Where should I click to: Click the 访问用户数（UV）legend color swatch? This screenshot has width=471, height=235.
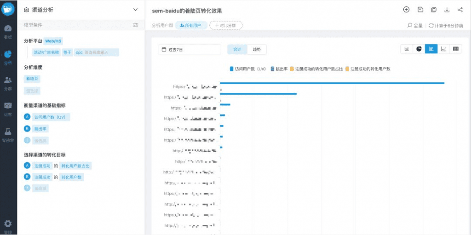(232, 69)
